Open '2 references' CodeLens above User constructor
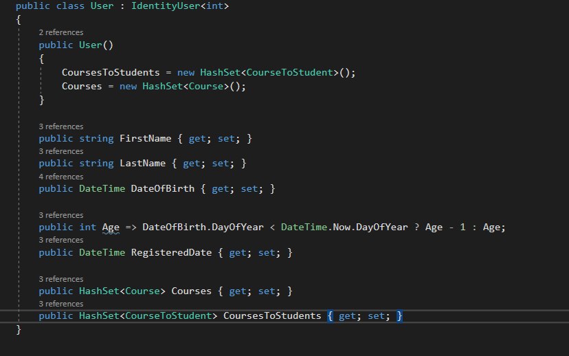Image resolution: width=569 pixels, height=356 pixels. 61,32
